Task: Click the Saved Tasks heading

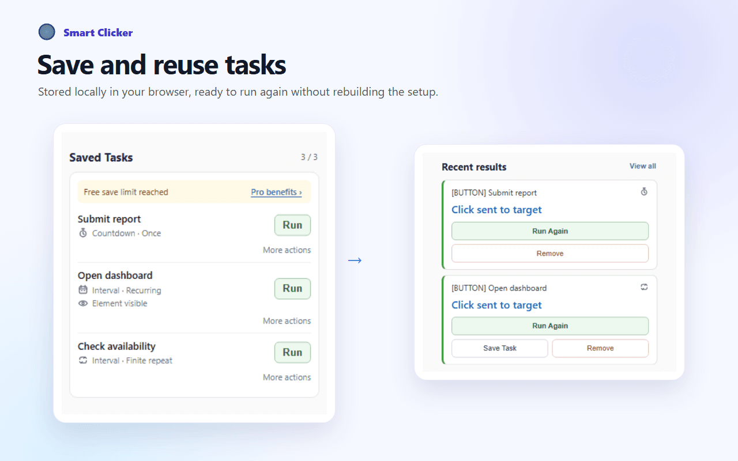Action: click(101, 157)
